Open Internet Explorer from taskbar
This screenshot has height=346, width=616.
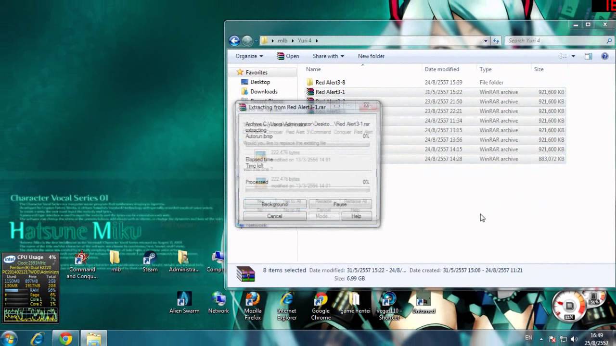click(x=38, y=339)
